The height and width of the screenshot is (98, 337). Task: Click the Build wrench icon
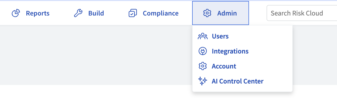click(78, 13)
